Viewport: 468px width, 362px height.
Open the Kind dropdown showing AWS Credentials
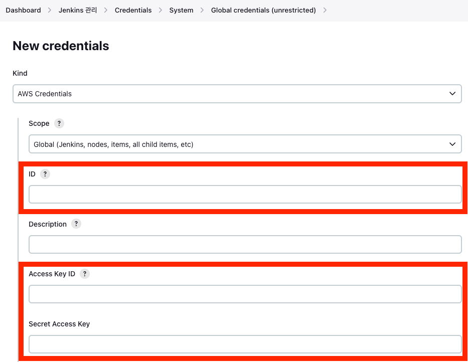coord(237,94)
